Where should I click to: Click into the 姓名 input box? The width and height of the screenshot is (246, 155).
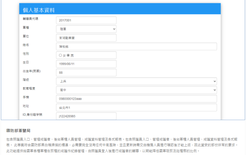[136, 46]
